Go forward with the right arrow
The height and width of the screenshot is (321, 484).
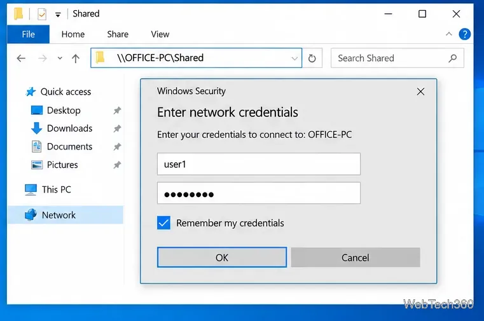click(x=43, y=58)
